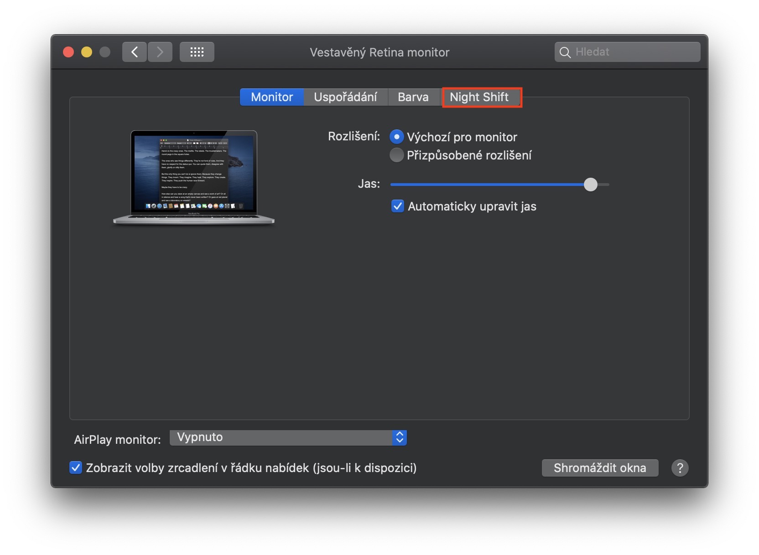
Task: Minimize the window with the yellow button
Action: click(x=87, y=52)
